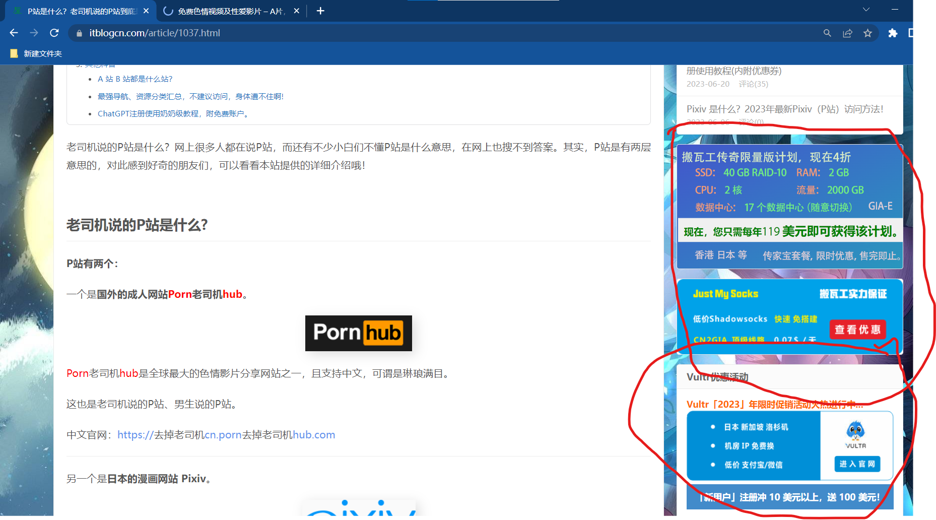Open the address bar zoom/search icon
The height and width of the screenshot is (520, 936).
coord(827,33)
